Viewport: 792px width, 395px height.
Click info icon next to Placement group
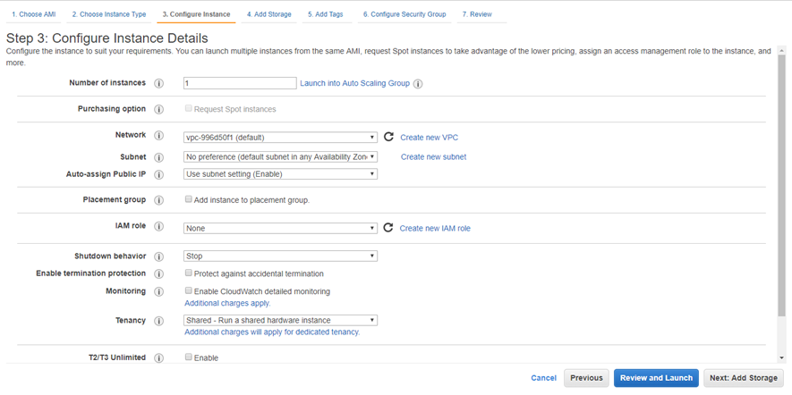click(x=159, y=200)
